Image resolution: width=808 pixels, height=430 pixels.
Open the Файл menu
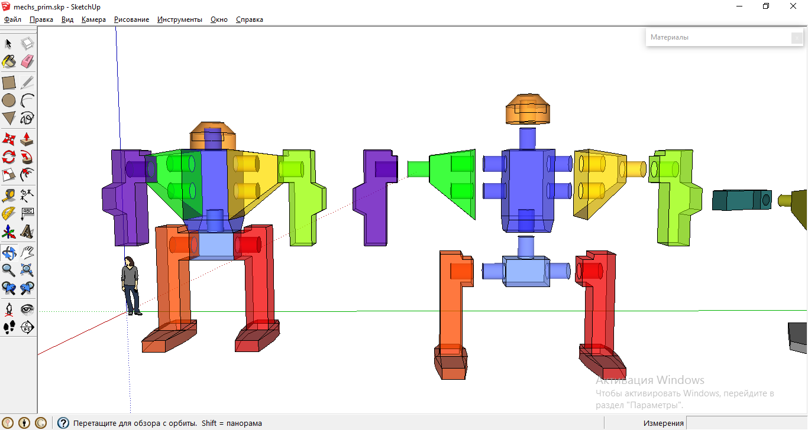[x=12, y=19]
